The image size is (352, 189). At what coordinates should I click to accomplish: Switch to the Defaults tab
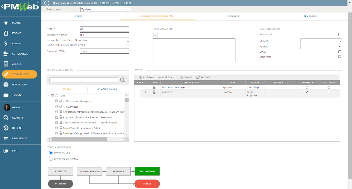point(233,16)
